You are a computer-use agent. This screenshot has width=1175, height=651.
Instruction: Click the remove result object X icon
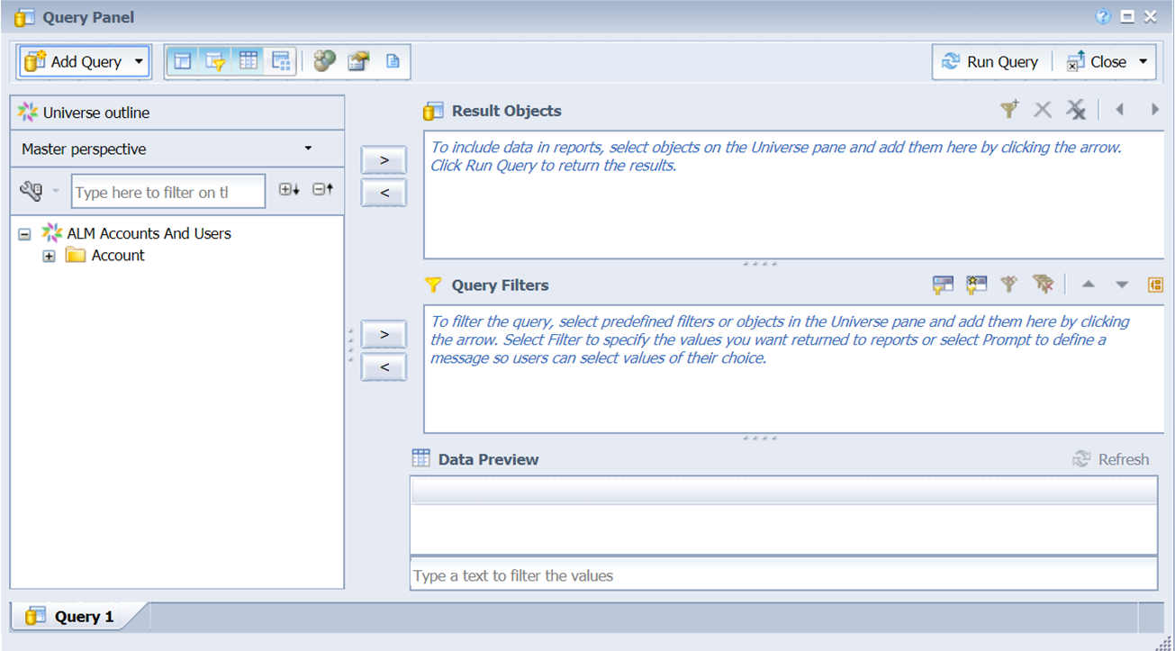pos(1043,110)
